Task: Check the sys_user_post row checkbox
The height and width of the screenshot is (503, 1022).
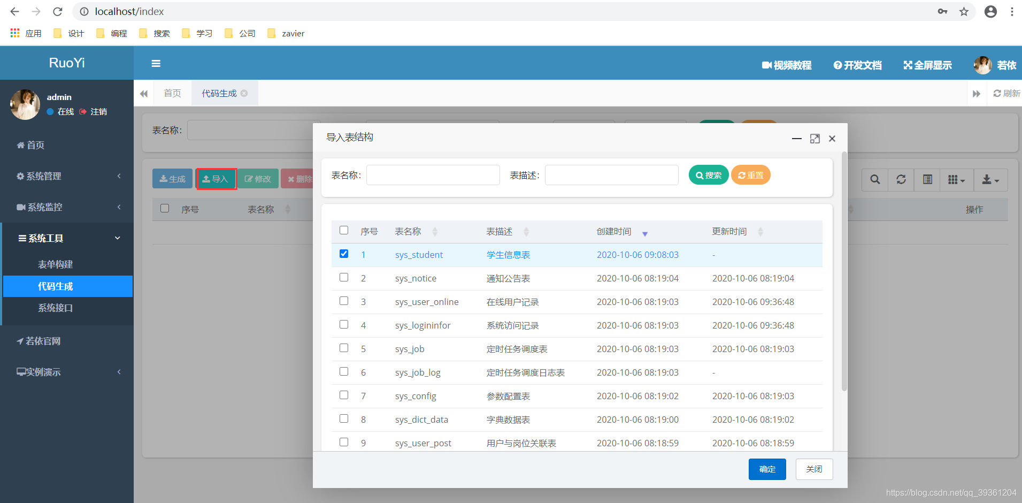Action: pyautogui.click(x=344, y=442)
